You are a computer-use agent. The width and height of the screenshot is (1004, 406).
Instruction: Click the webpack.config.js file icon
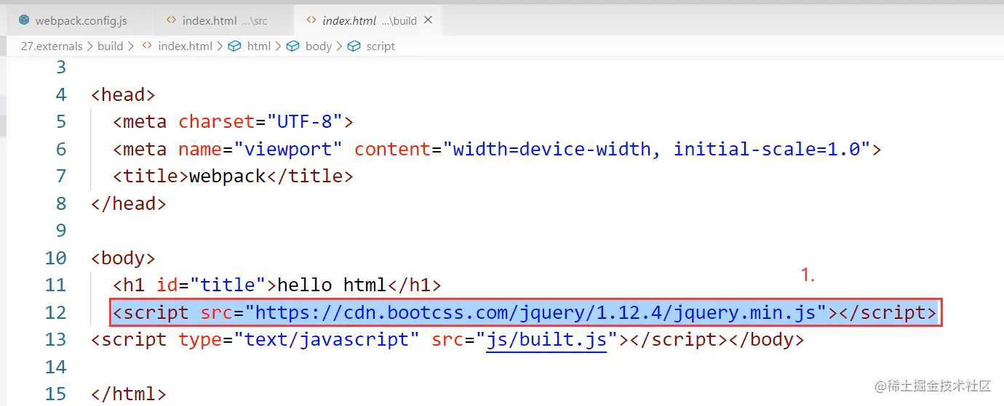coord(24,20)
